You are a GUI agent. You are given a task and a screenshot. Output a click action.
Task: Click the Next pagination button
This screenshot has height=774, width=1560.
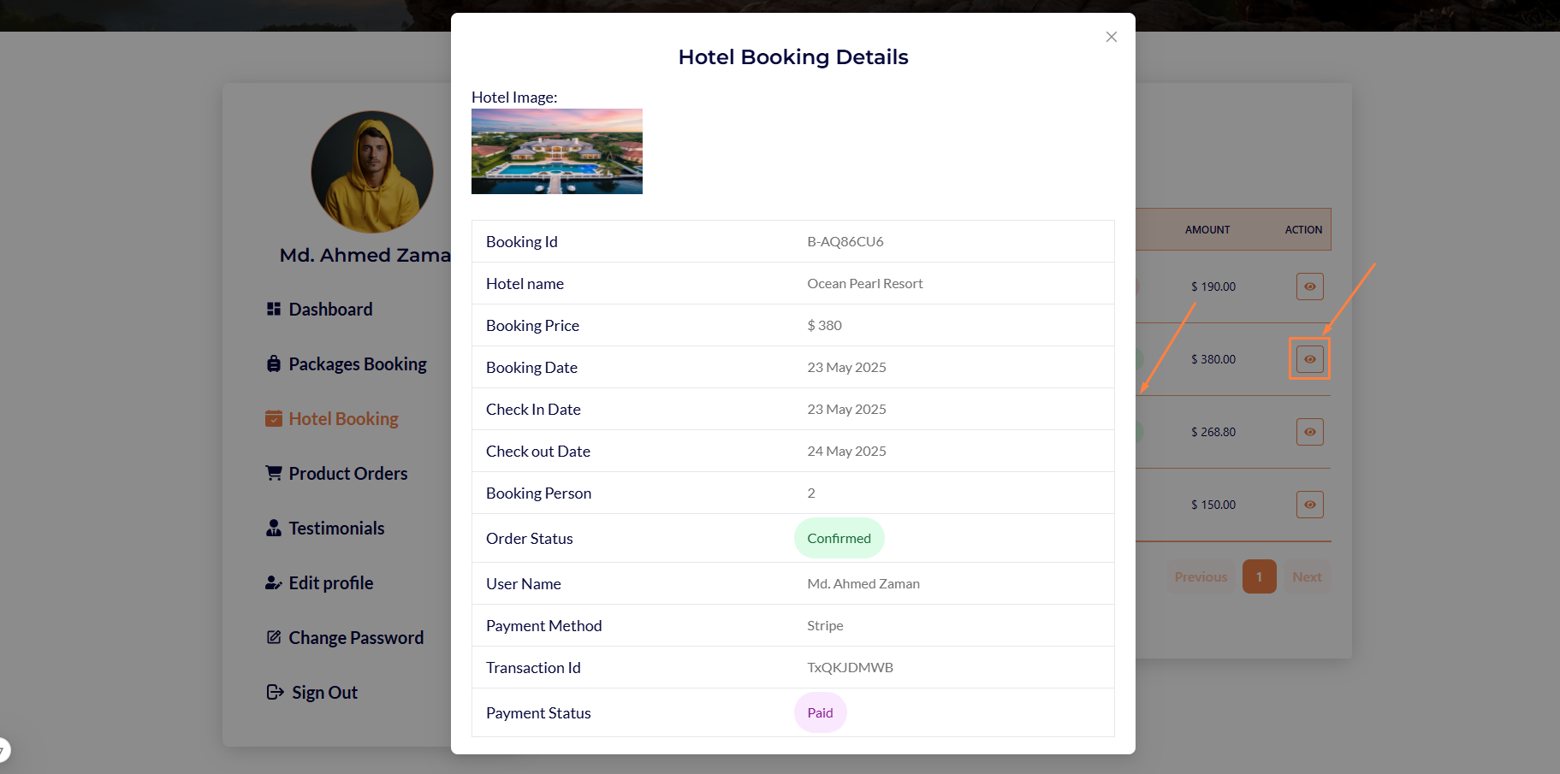click(1307, 576)
